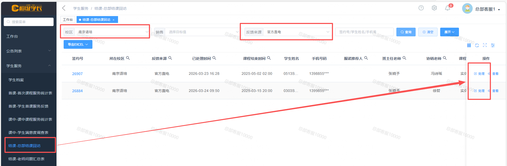
Task: Close the 结课-总部结课回访 tab
Action: (114, 20)
